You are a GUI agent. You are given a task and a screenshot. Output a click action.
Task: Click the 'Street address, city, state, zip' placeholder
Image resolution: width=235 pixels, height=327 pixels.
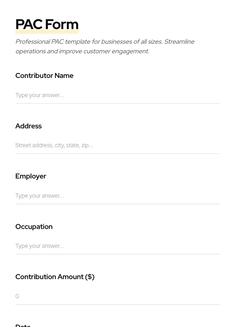coord(54,146)
